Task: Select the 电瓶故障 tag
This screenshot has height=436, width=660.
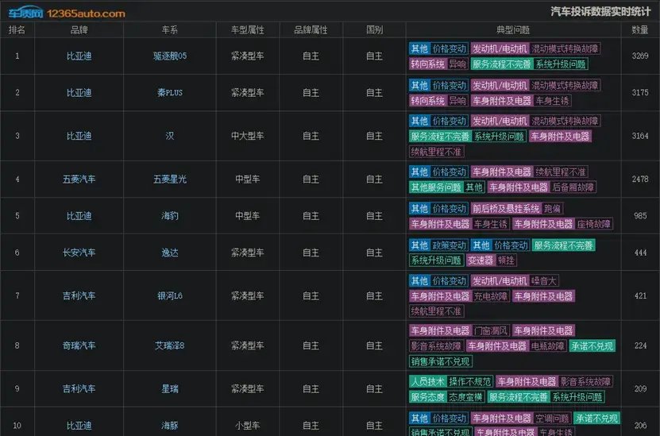Action: pyautogui.click(x=548, y=346)
